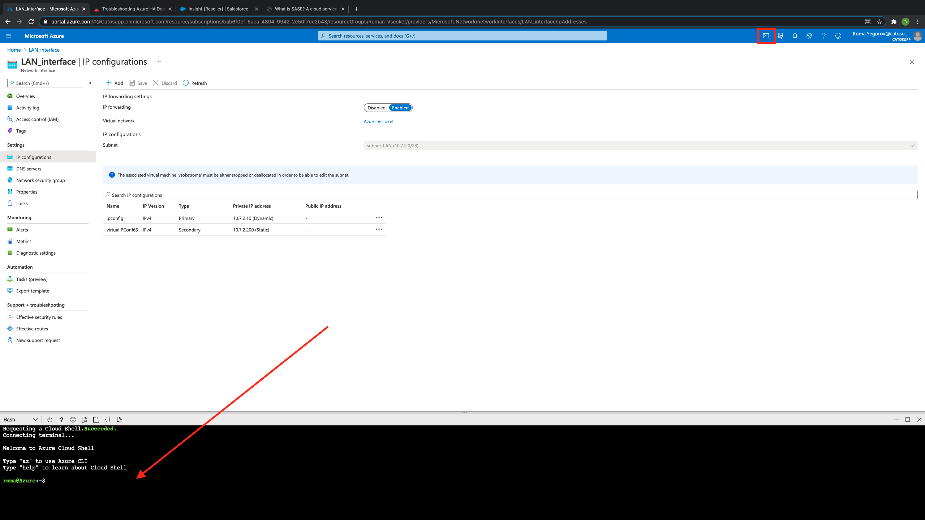Click Save in the toolbar

pyautogui.click(x=138, y=83)
